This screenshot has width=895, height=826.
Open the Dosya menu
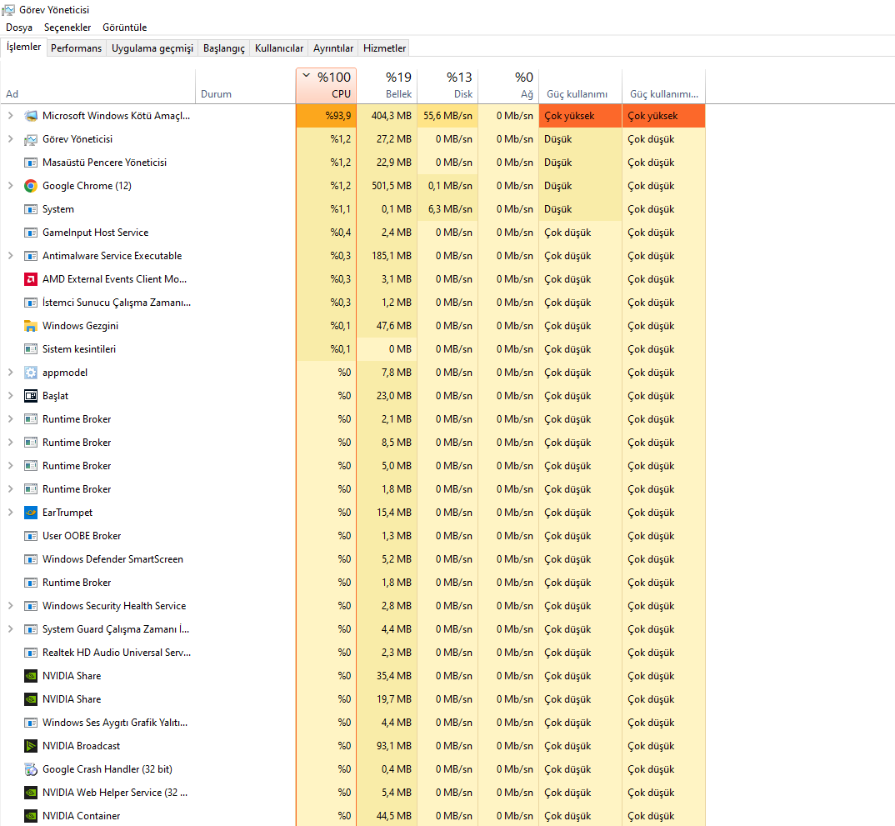(19, 28)
